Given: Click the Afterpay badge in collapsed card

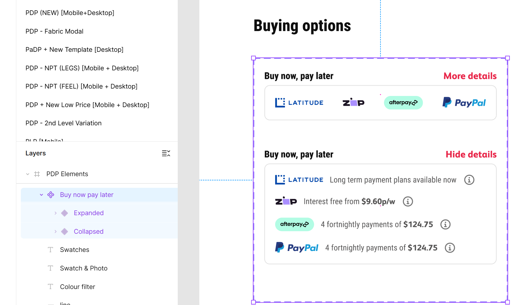Looking at the screenshot, I should coord(403,103).
